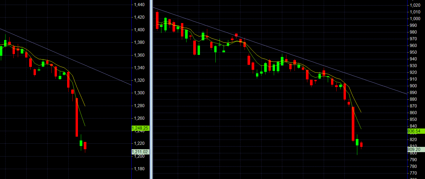Click the 1,440 price axis label
425x179 pixels.
pyautogui.click(x=139, y=5)
